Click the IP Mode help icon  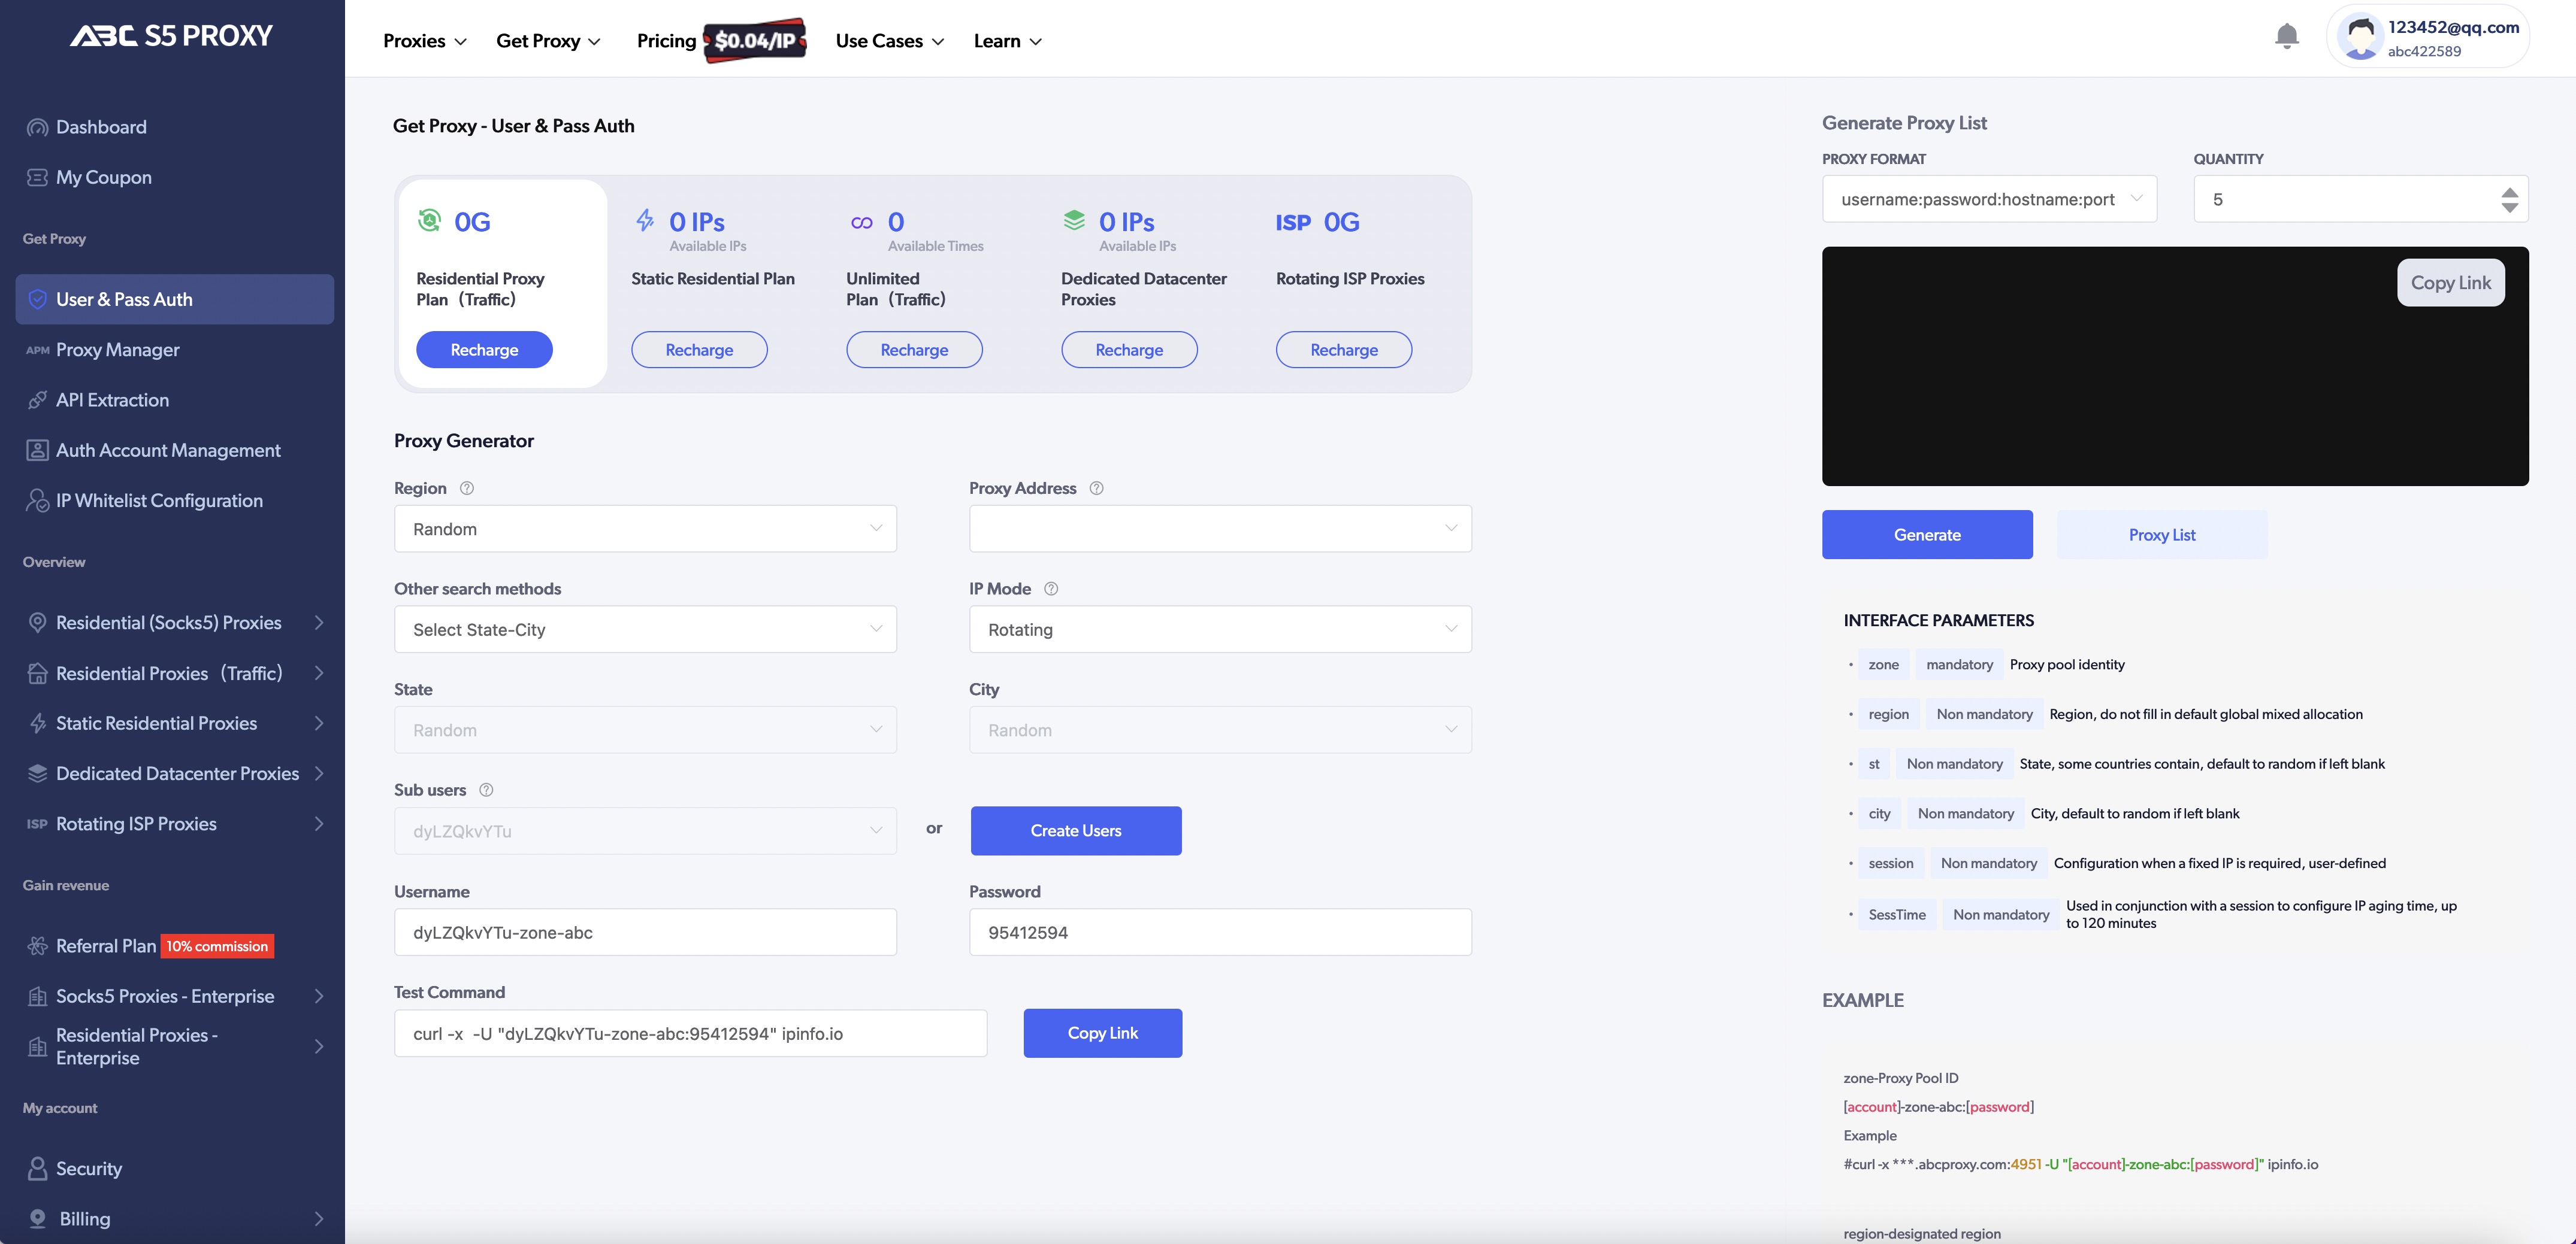click(x=1051, y=588)
